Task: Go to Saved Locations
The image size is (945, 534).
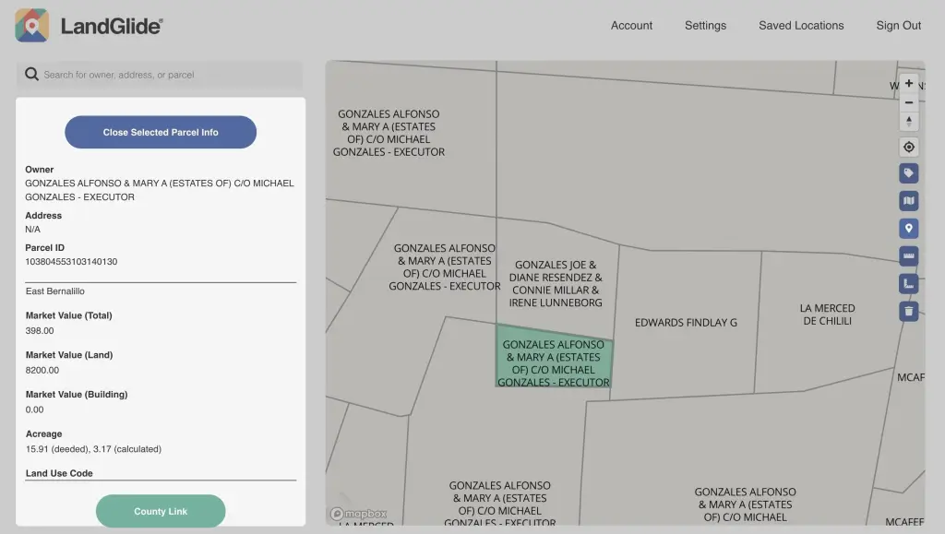Action: (801, 26)
